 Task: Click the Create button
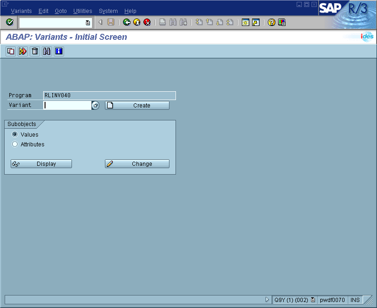[x=137, y=106]
